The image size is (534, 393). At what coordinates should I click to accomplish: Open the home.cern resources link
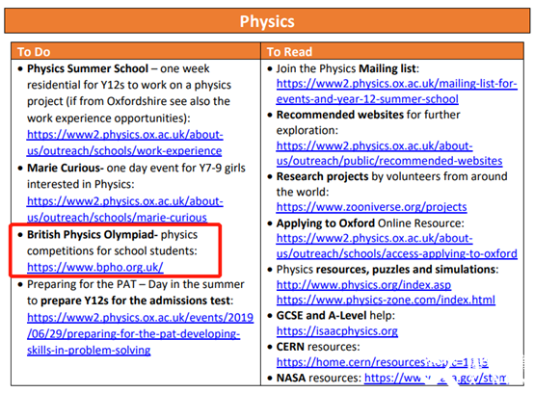tap(382, 362)
